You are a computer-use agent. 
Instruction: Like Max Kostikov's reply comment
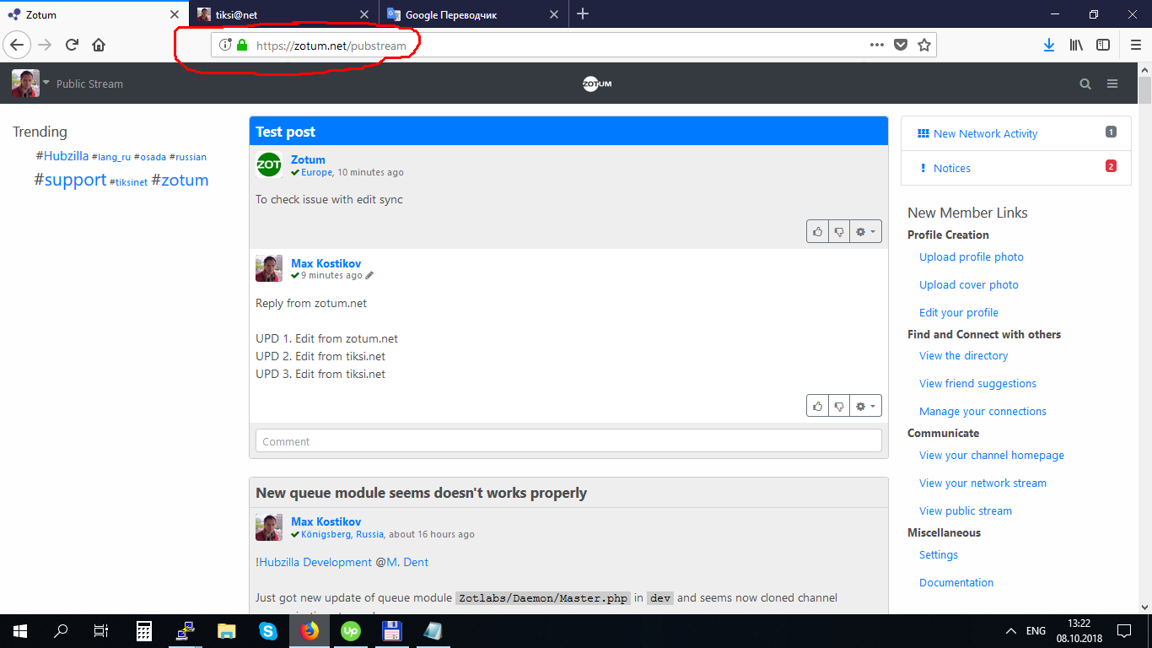817,406
